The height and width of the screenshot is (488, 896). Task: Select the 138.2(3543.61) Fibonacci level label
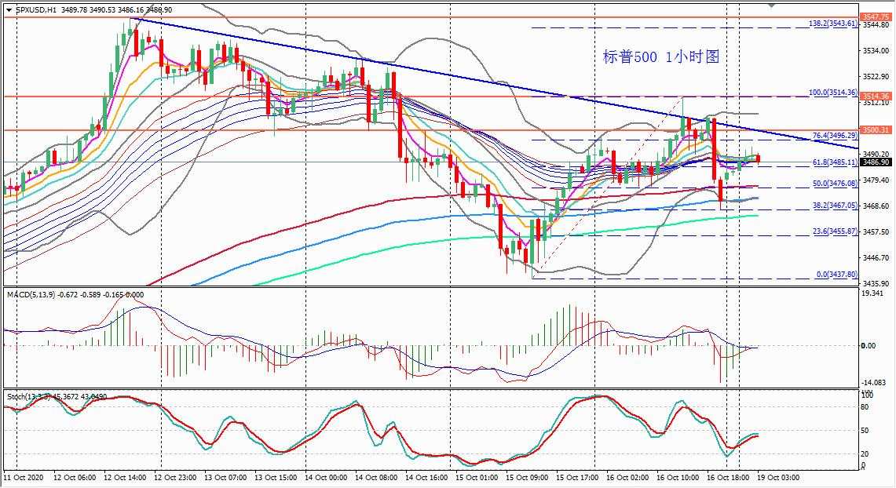pos(833,24)
